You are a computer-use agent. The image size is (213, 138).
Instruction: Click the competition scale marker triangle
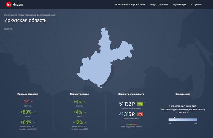(x=174, y=117)
